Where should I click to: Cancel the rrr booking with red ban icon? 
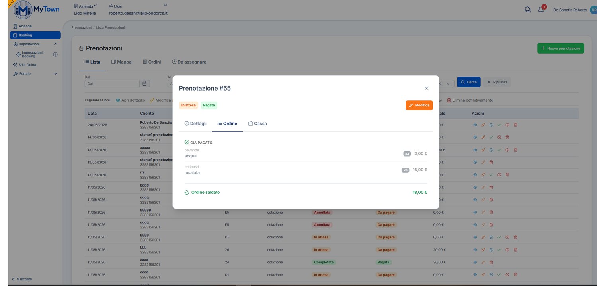(x=499, y=175)
